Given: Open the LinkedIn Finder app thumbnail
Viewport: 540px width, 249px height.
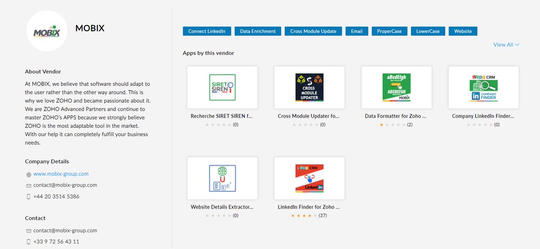Looking at the screenshot, I should point(310,178).
